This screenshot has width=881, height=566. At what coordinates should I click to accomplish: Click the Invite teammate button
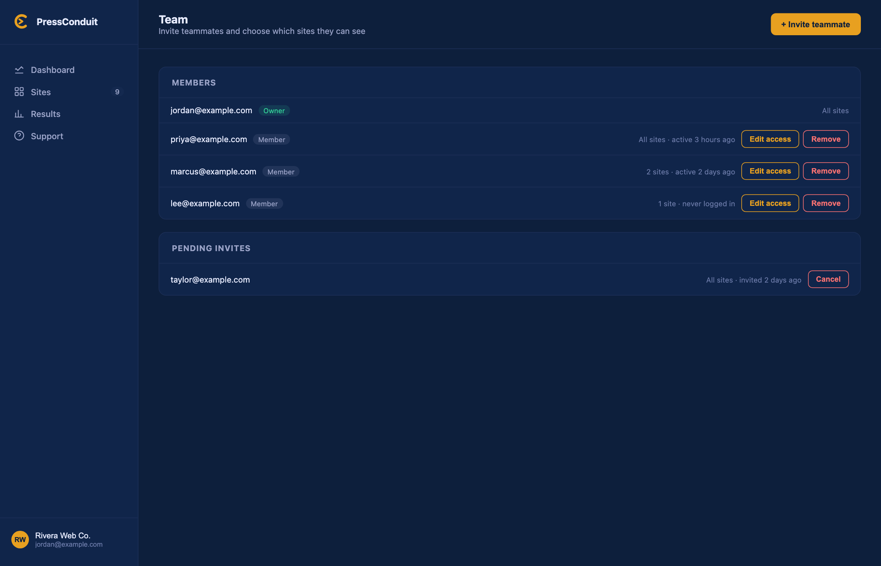coord(816,24)
